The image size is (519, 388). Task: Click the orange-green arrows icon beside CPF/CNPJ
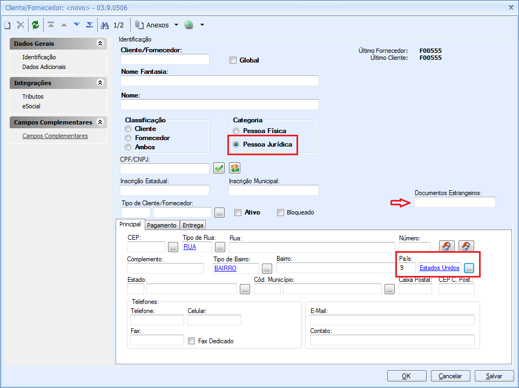point(235,168)
